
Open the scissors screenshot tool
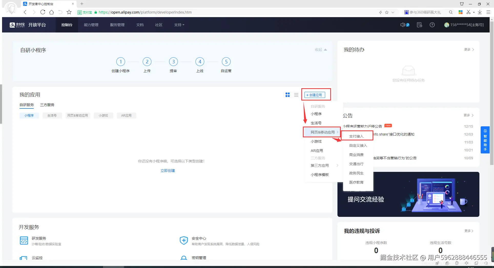pos(468,12)
